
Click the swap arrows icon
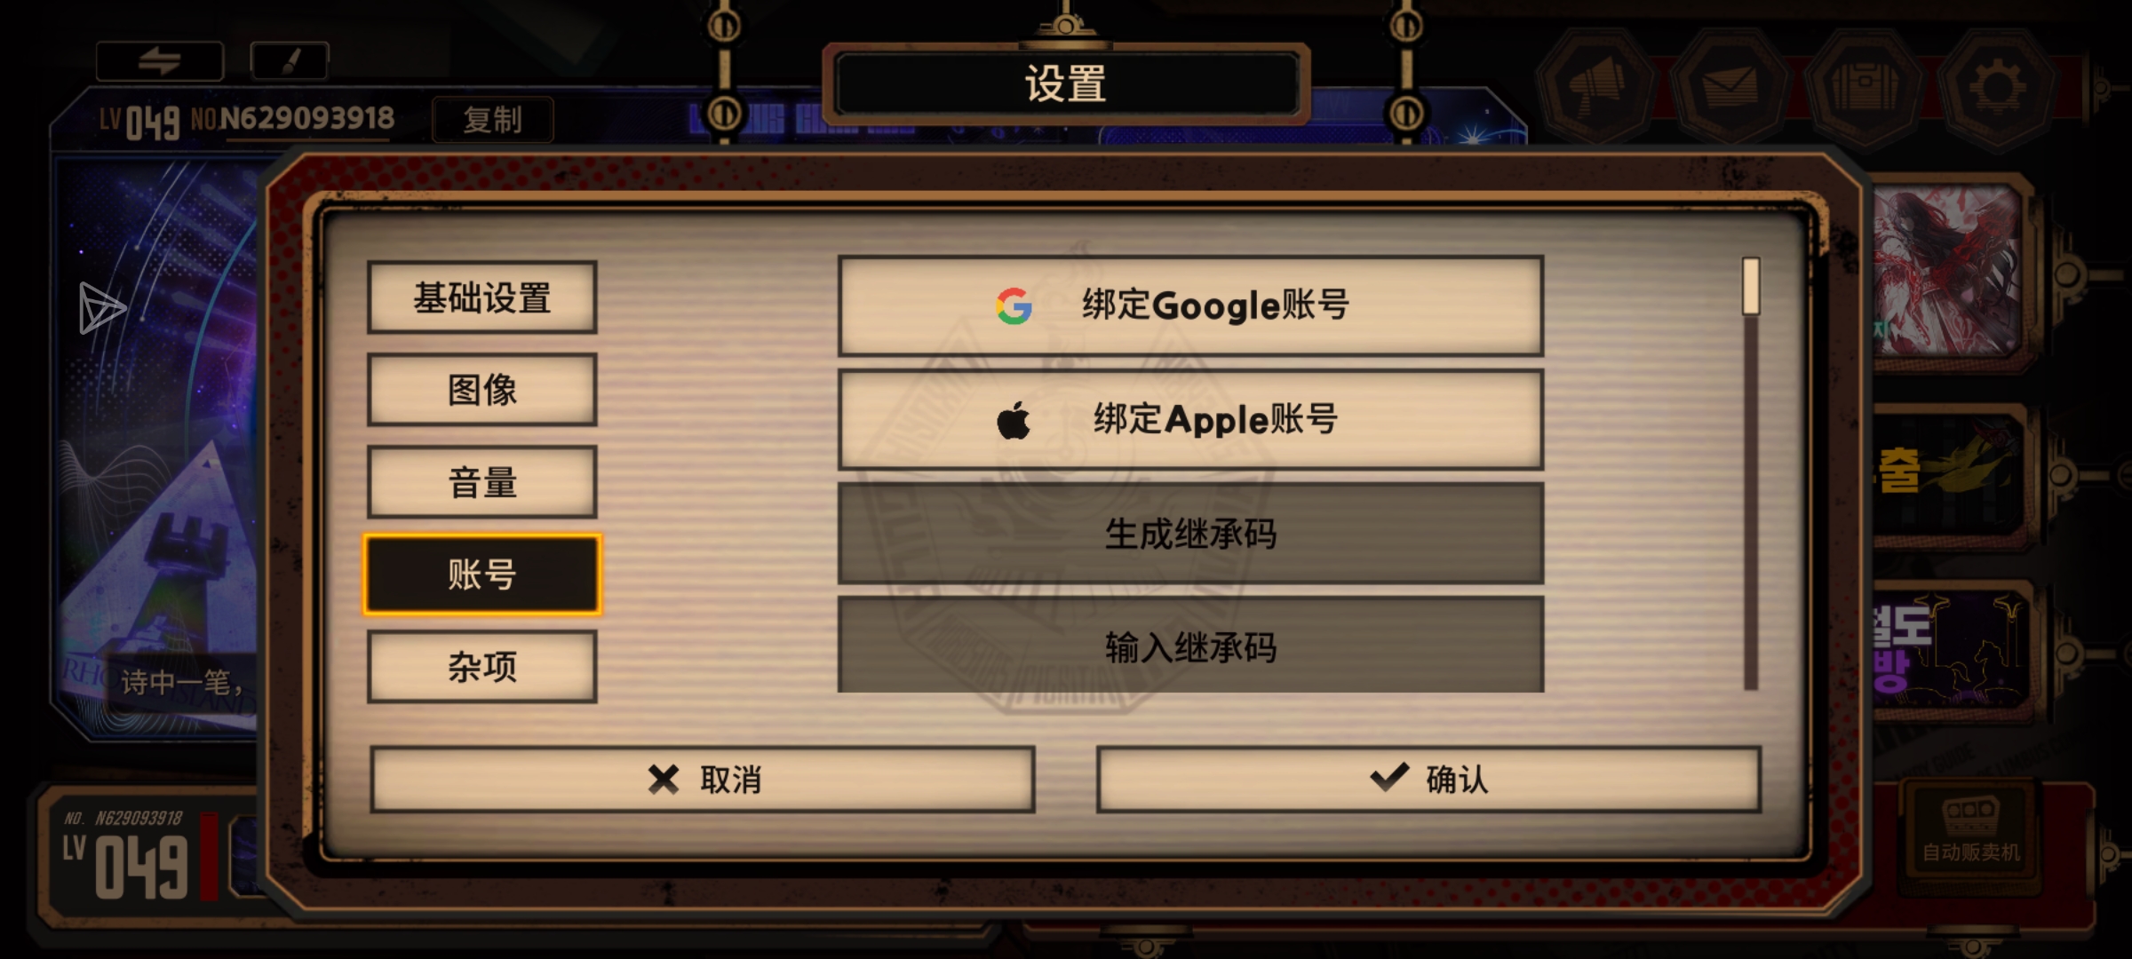coord(159,61)
